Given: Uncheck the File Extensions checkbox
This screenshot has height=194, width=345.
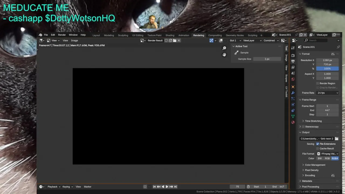Looking at the screenshot, I should tap(318, 144).
